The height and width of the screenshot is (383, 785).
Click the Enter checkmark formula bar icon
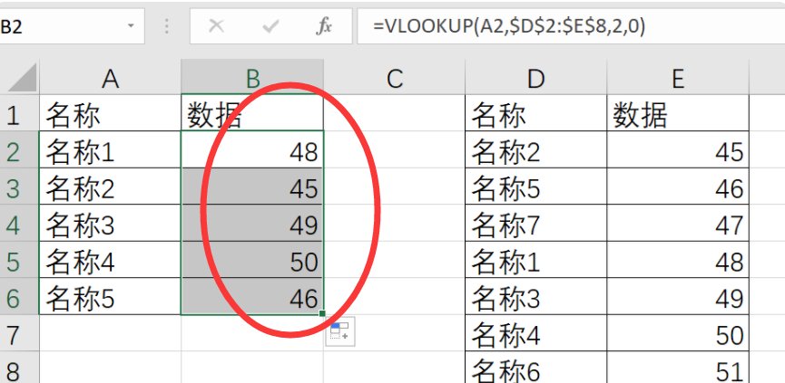[270, 26]
